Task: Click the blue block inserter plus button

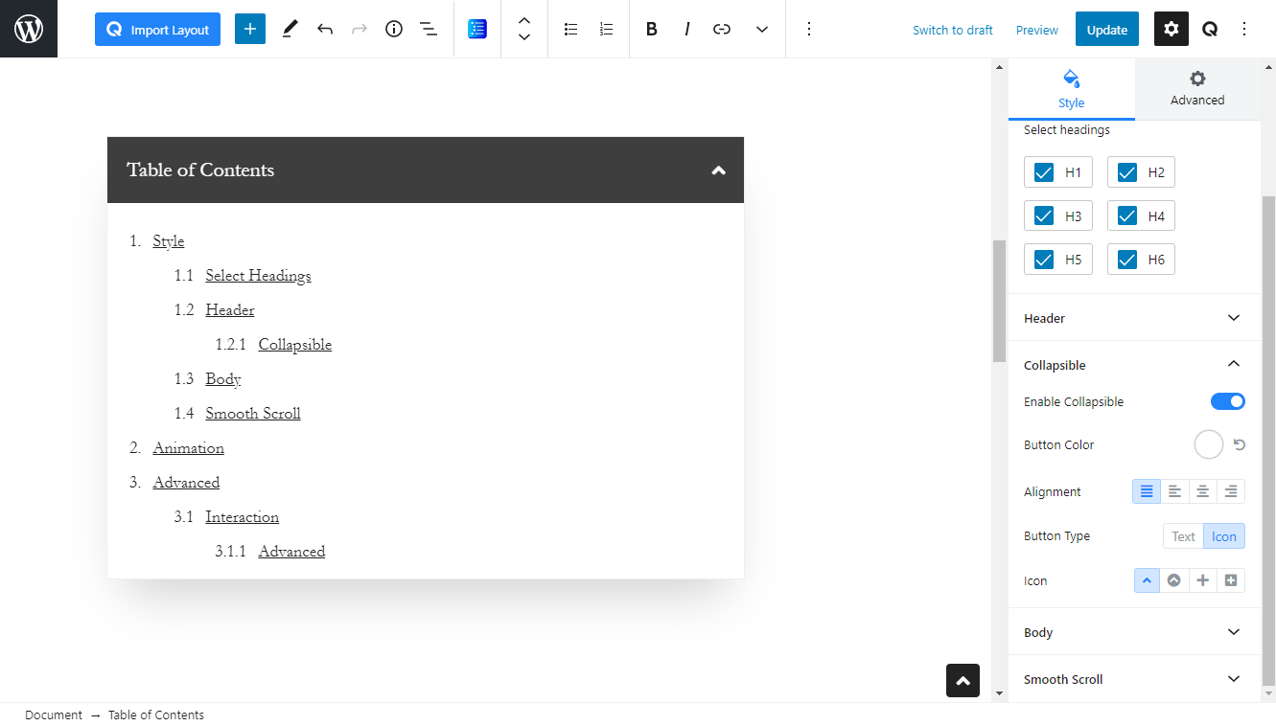Action: 250,29
